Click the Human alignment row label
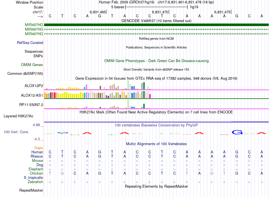 (37, 152)
